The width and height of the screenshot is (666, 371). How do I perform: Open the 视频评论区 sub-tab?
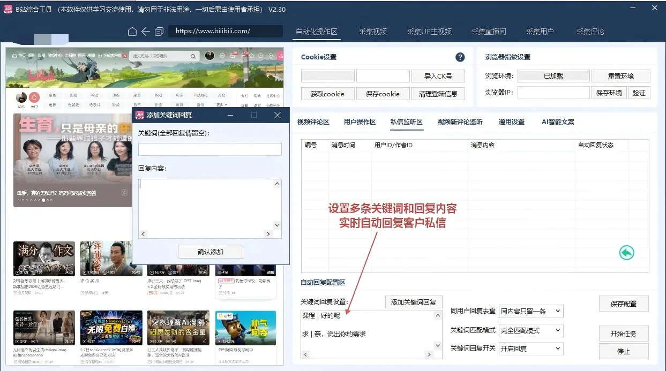(x=313, y=122)
